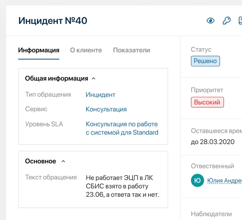Image resolution: width=242 pixels, height=220 pixels.
Task: Collapse the Основное section chevron
Action: (x=63, y=161)
